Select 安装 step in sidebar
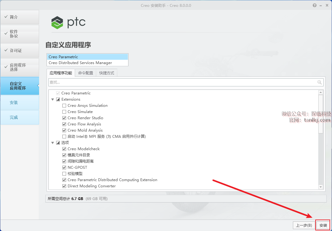Image resolution: width=332 pixels, height=231 pixels. [20, 102]
